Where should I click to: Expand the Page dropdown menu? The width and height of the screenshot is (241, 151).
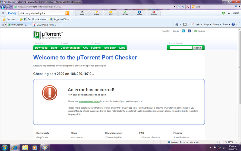(x=207, y=24)
